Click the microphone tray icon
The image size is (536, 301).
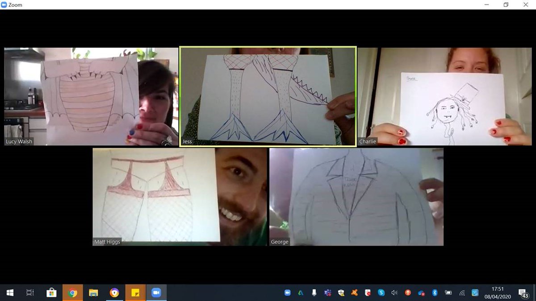(314, 293)
